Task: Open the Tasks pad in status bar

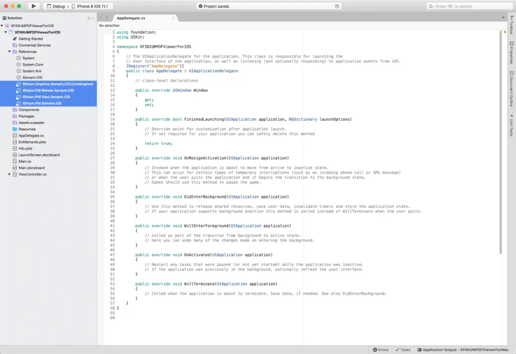Action: [403, 350]
